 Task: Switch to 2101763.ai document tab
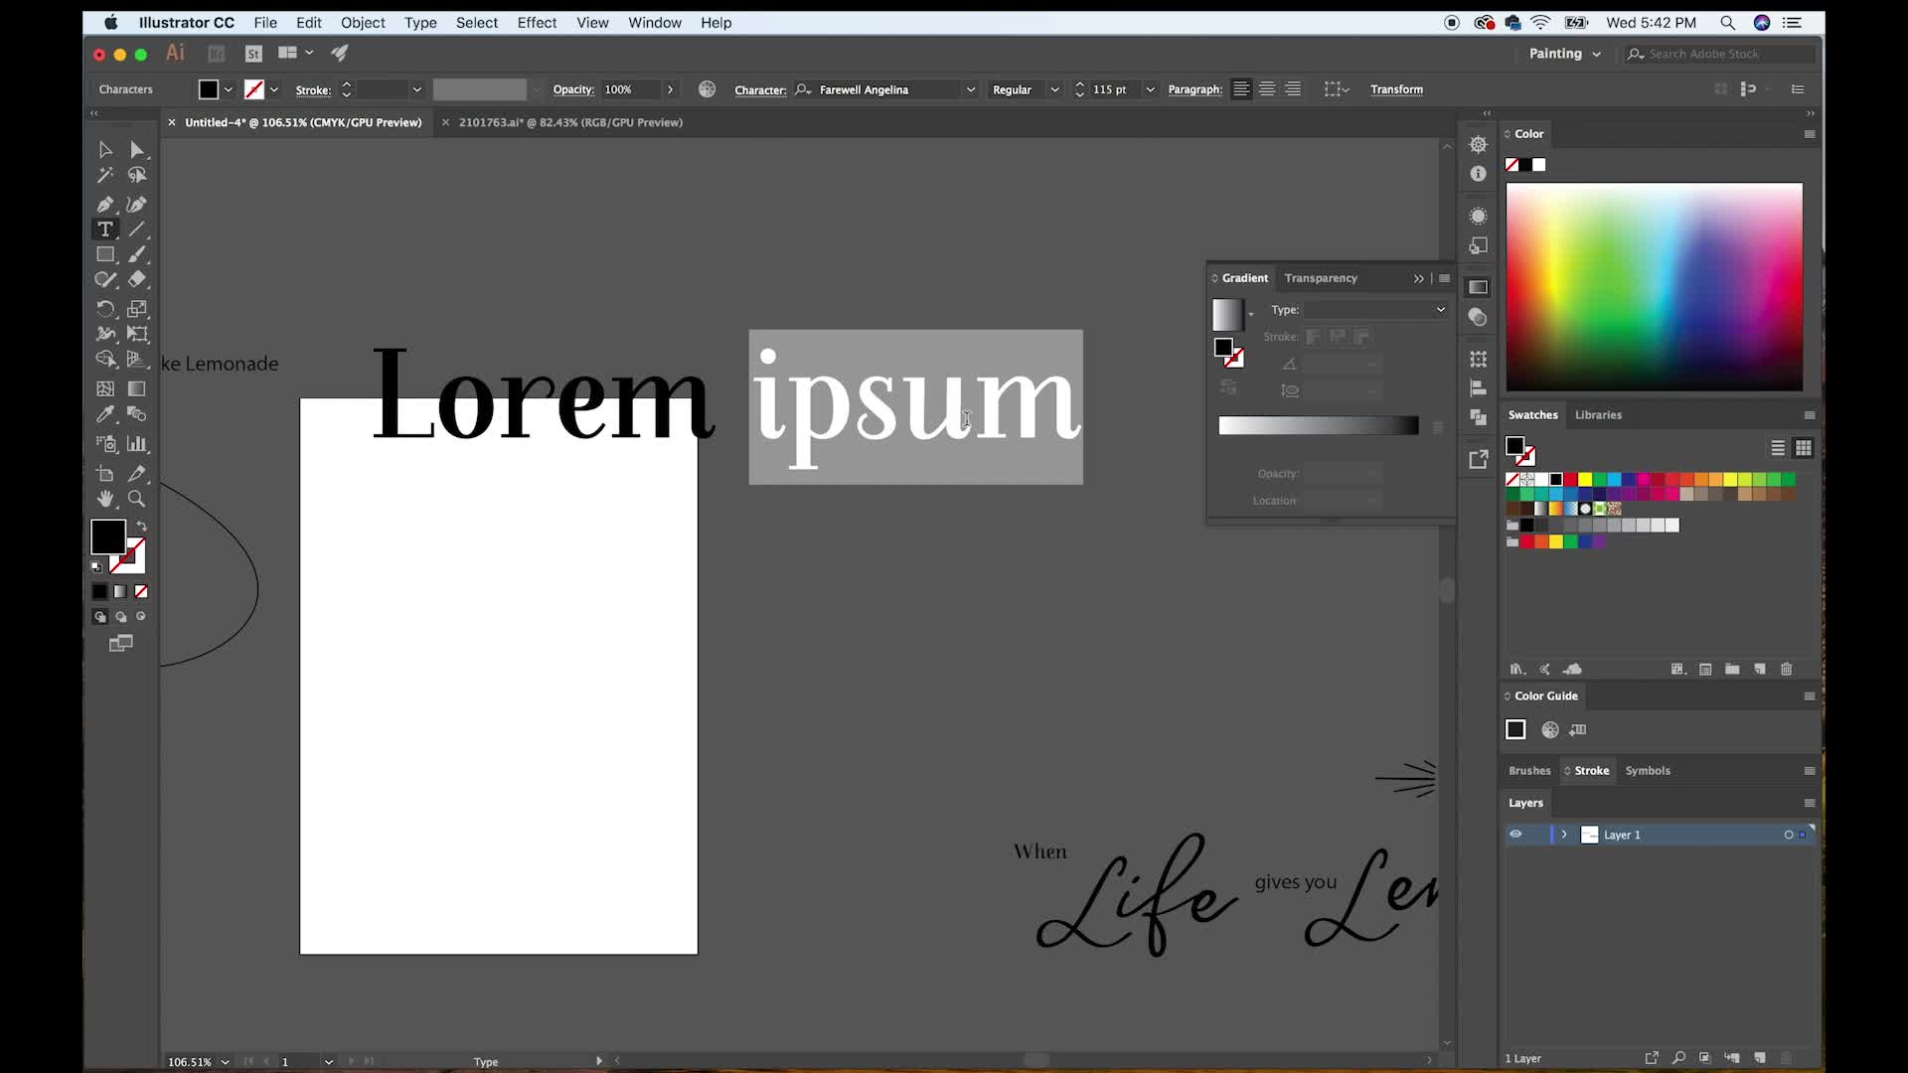coord(570,122)
